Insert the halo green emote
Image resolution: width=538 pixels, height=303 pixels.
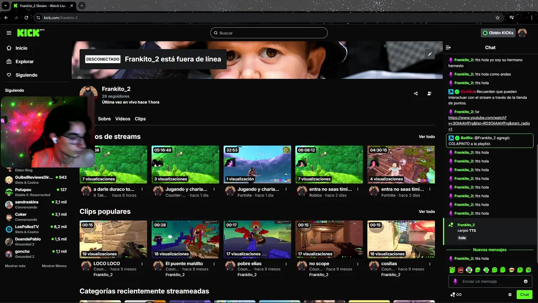point(452,270)
